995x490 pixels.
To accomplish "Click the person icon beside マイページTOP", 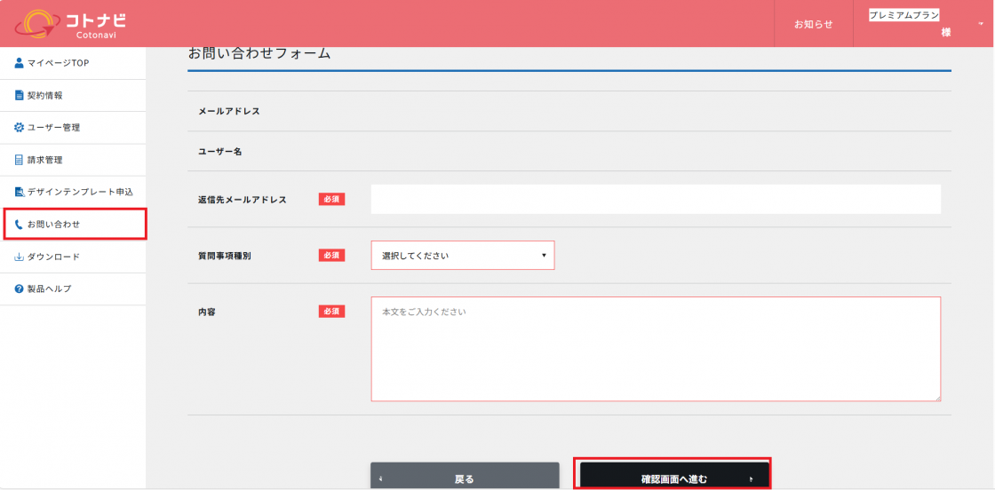I will pos(19,63).
